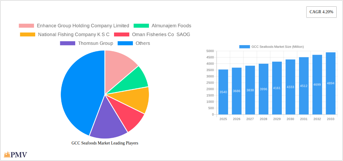Click Enhance Group Holding Company Limited label
This screenshot has width=343, height=161.
coord(83,26)
